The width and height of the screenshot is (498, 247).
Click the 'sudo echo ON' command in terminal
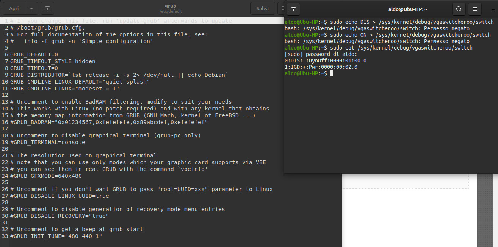[410, 35]
